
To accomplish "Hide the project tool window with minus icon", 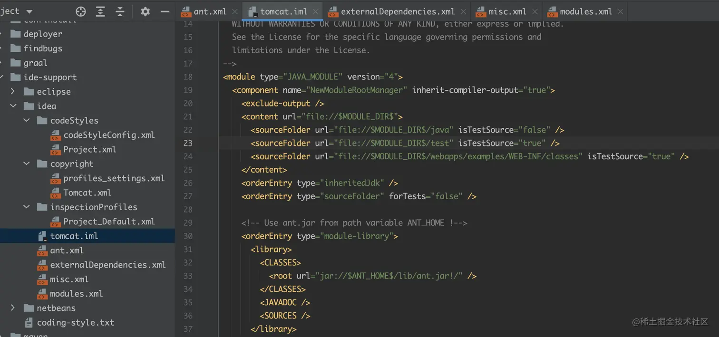I will point(165,11).
